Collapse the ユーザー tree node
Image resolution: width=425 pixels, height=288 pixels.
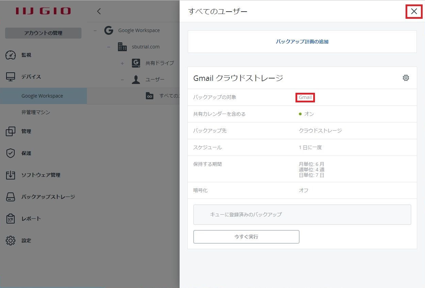coord(122,80)
